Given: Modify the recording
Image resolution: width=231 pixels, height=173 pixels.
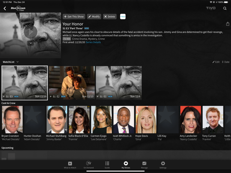Looking at the screenshot, I should pyautogui.click(x=94, y=17).
